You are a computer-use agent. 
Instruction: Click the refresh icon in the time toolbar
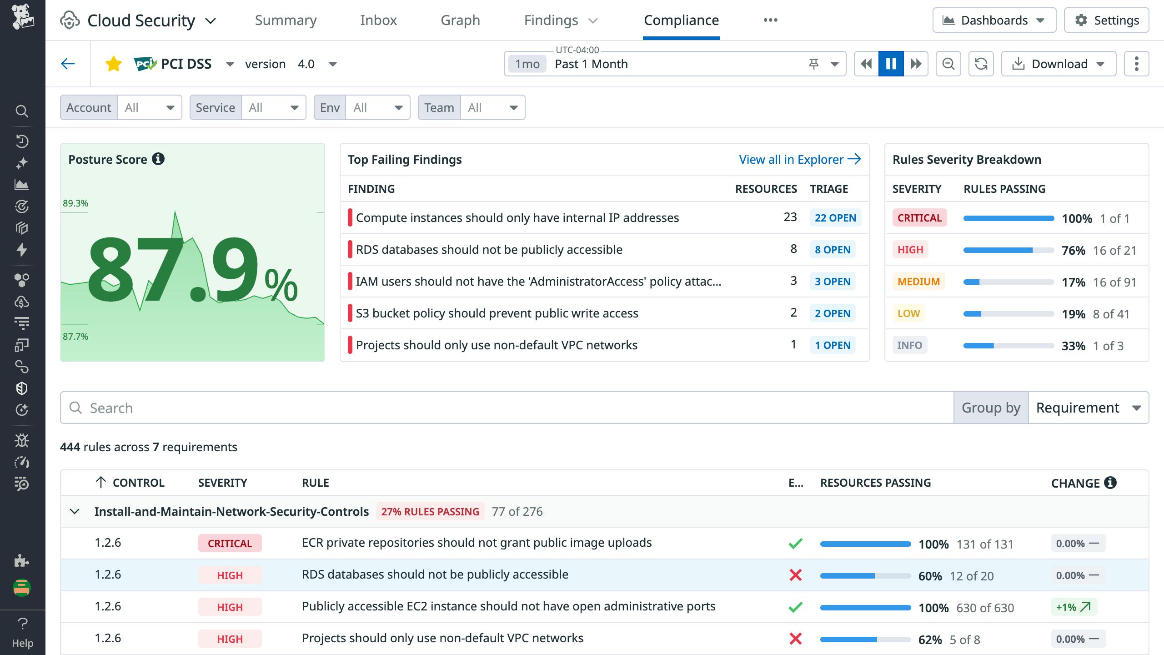tap(981, 64)
